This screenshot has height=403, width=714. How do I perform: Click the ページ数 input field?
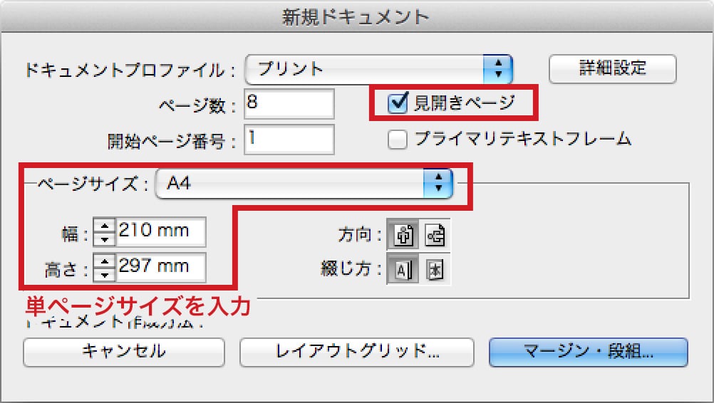[288, 104]
